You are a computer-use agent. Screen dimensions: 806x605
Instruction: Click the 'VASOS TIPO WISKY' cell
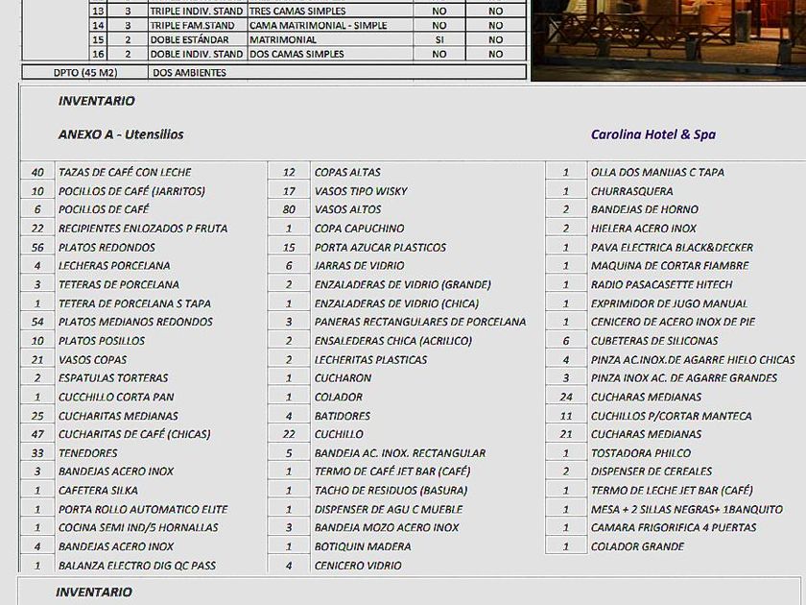(361, 191)
